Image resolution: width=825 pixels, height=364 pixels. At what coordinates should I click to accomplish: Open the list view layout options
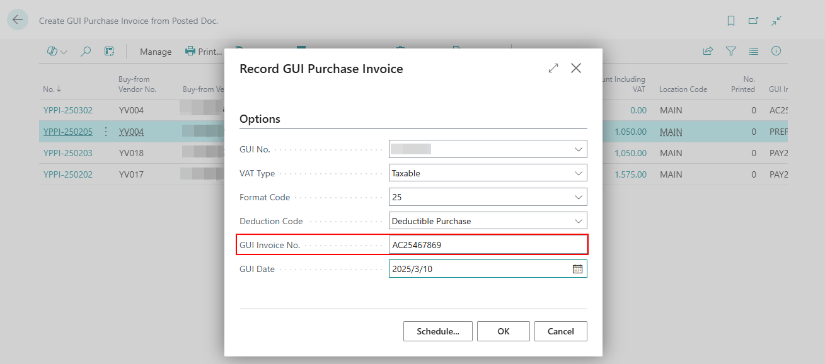(57, 52)
